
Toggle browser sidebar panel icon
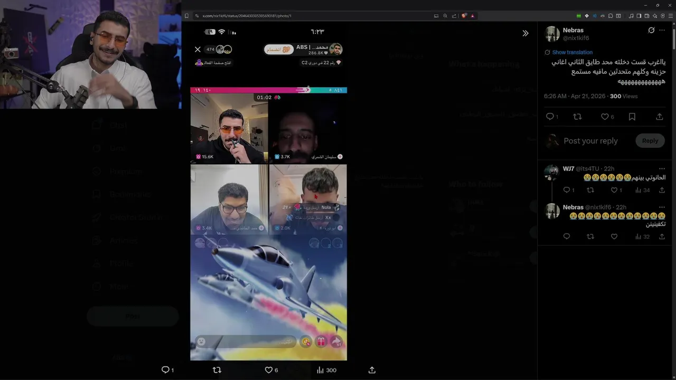(639, 16)
